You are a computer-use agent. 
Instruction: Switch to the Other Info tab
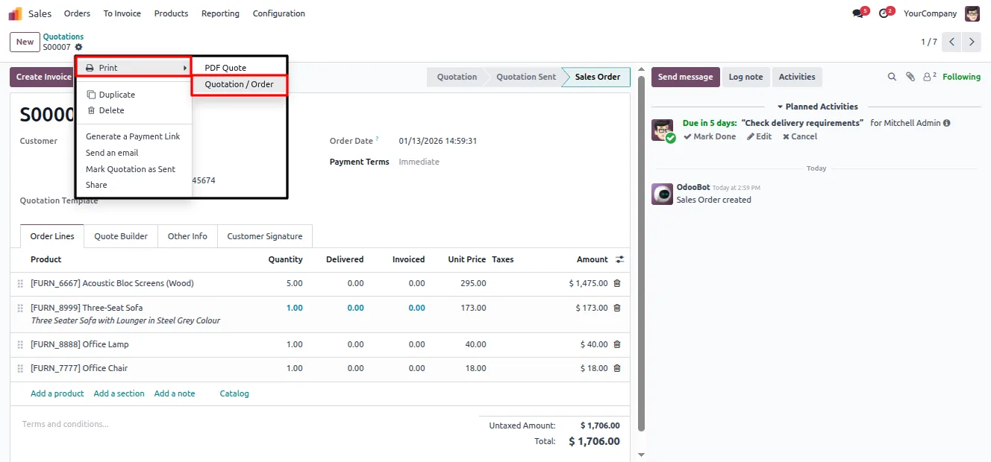tap(187, 236)
